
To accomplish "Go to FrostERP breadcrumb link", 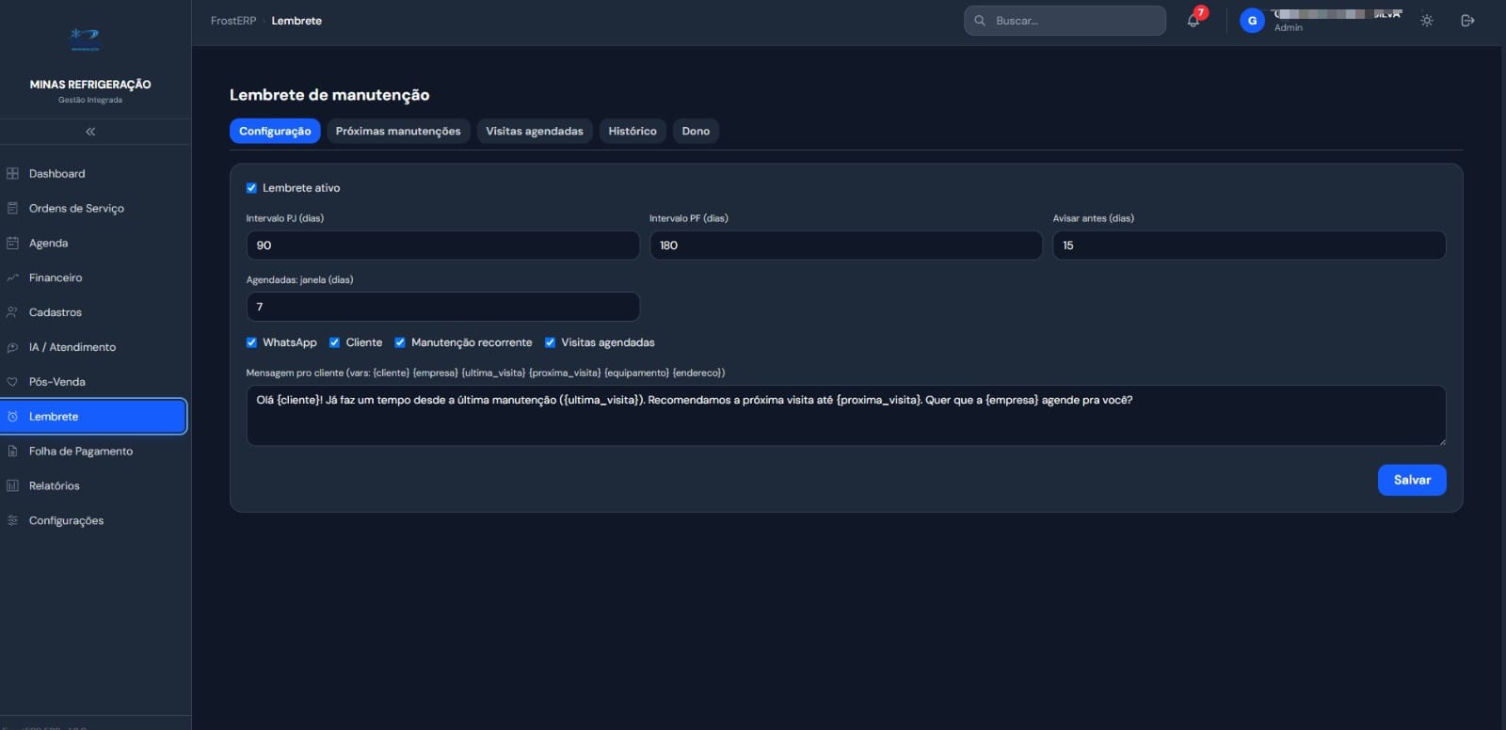I will (233, 21).
